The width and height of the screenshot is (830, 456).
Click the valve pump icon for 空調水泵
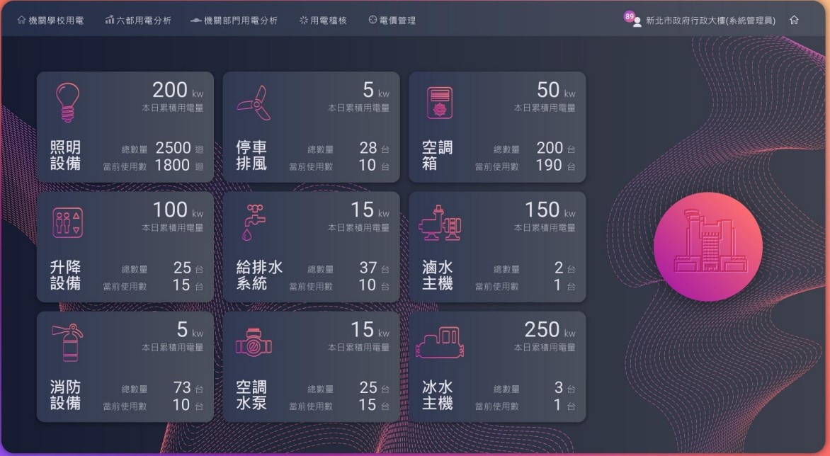click(x=254, y=342)
